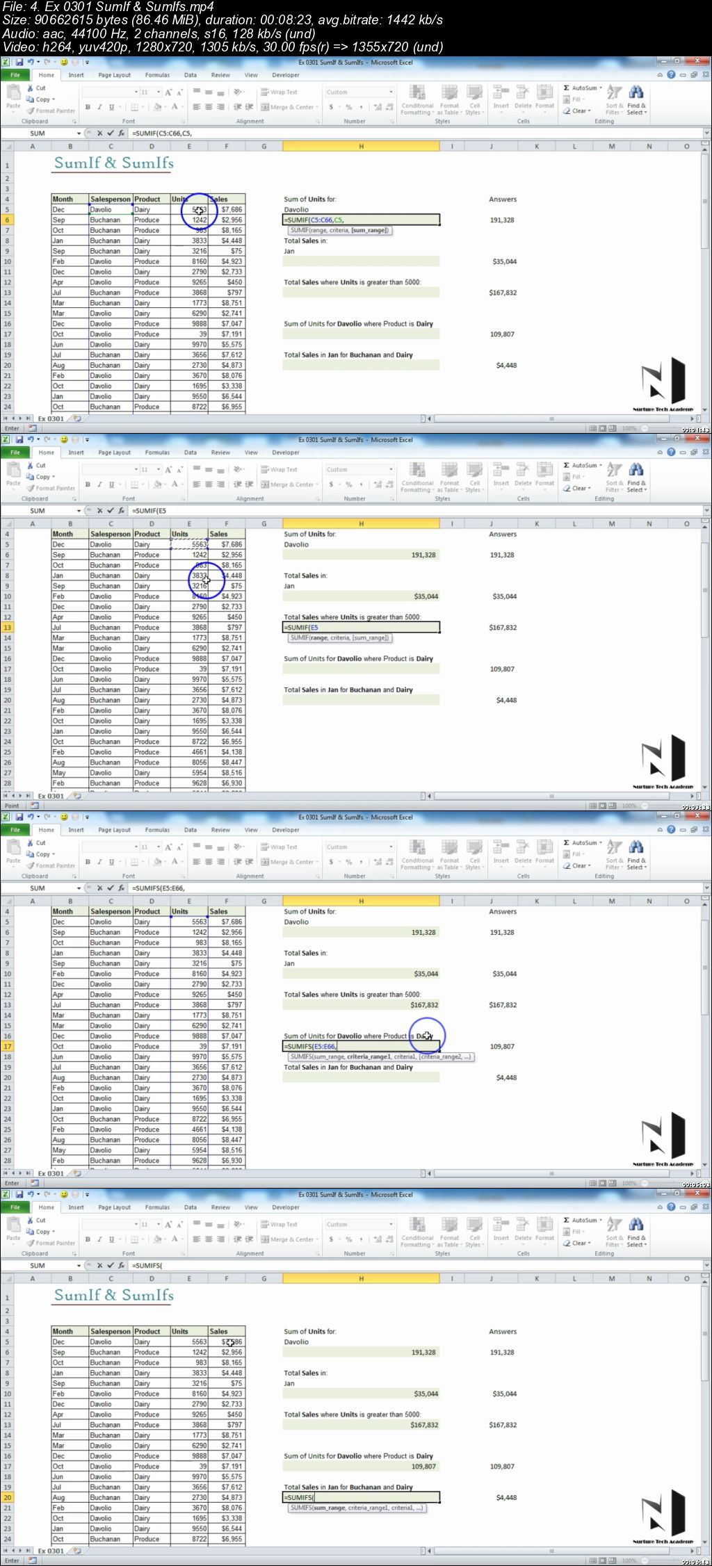The image size is (712, 1566).
Task: Click the Font Color A in the bottom window
Action: coord(175,1239)
